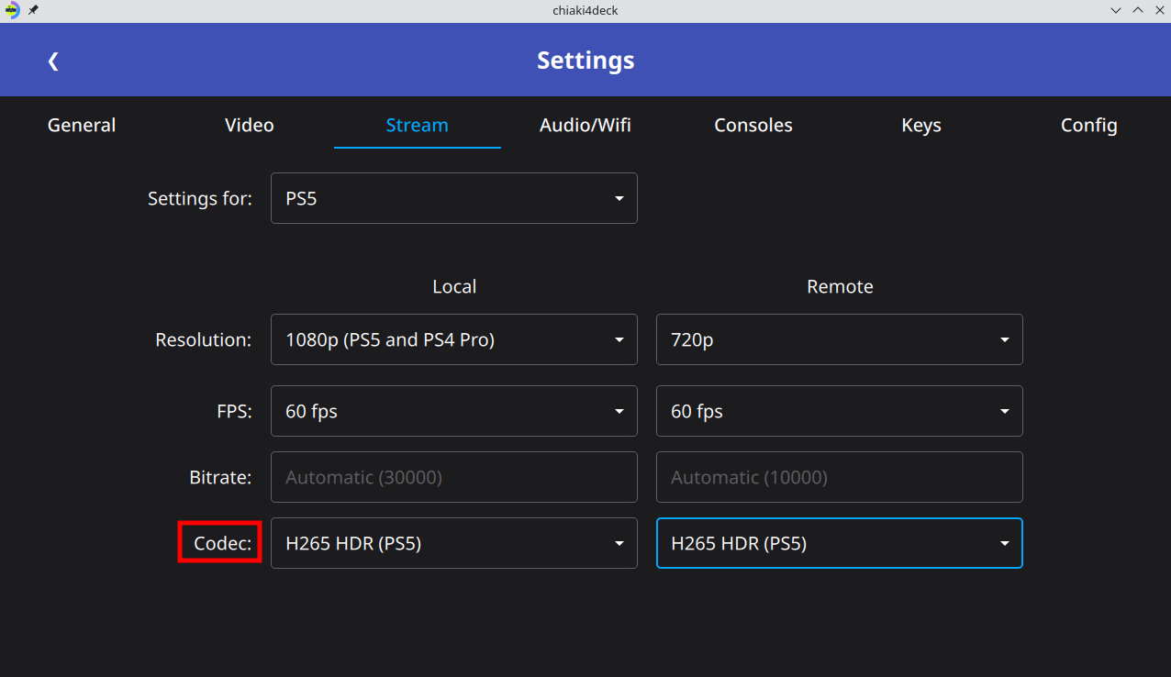This screenshot has width=1171, height=677.
Task: Click the chiaki4deck app icon in title bar
Action: click(12, 10)
